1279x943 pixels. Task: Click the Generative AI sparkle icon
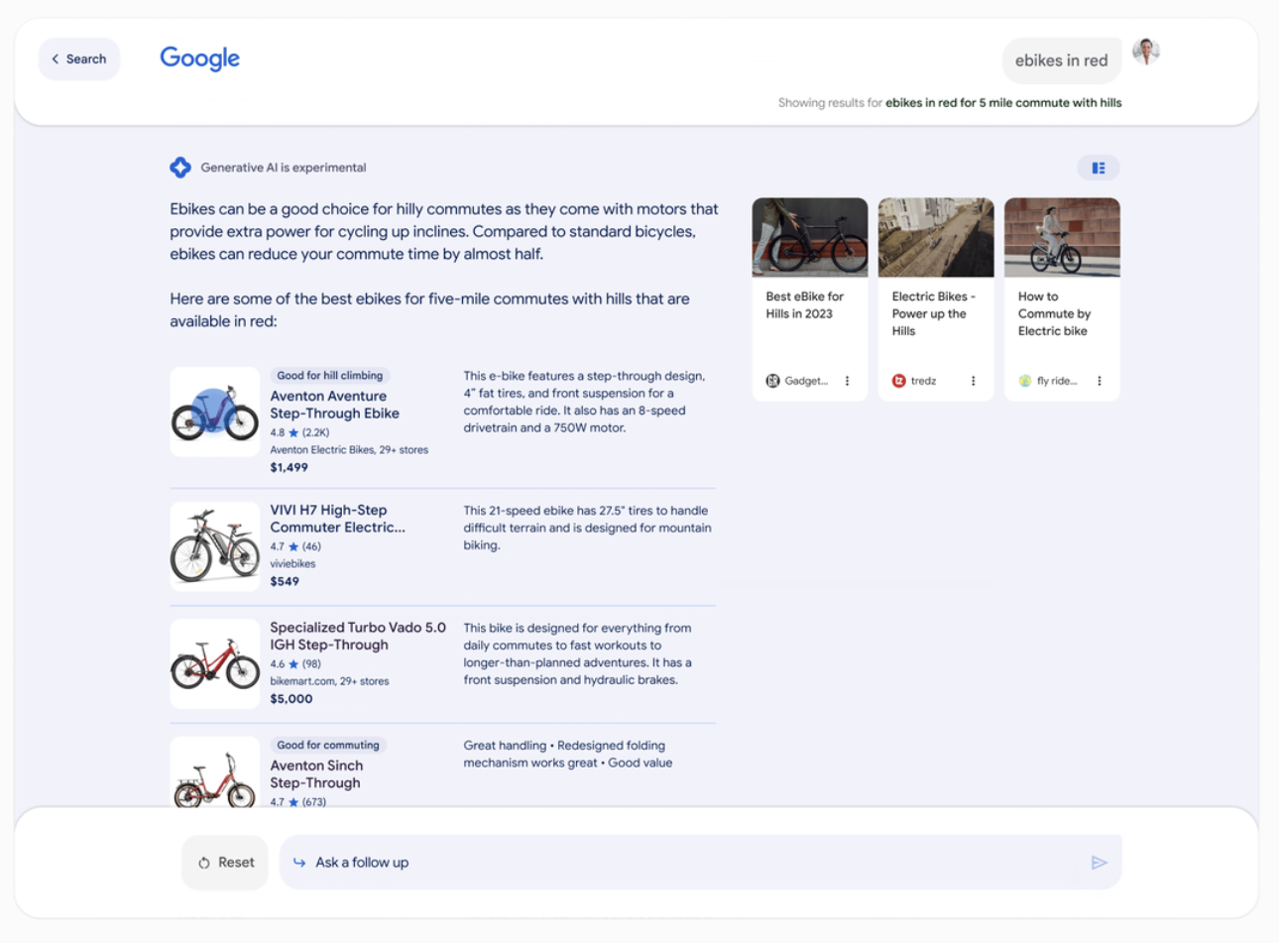pos(180,168)
